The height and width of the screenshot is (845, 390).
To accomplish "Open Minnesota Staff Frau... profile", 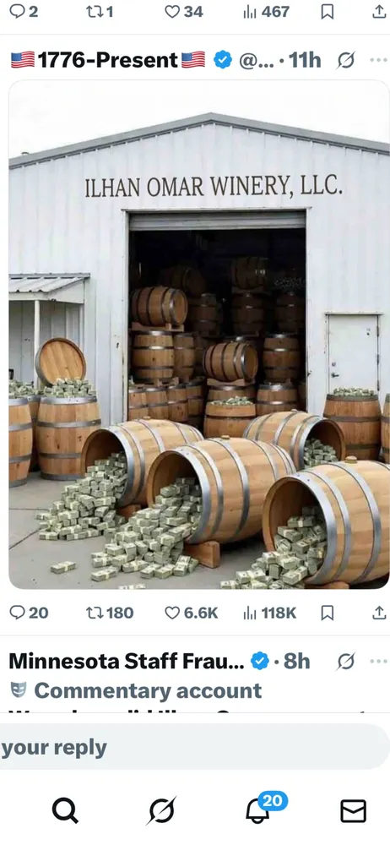I will [126, 662].
